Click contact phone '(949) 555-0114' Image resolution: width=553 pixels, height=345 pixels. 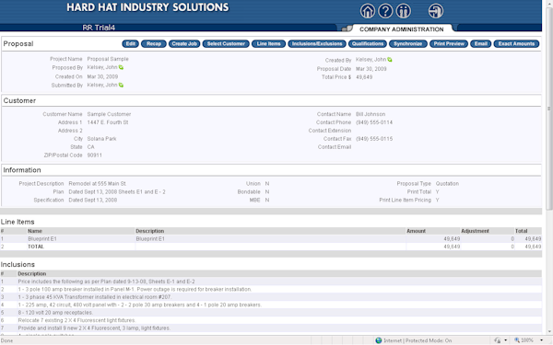[x=374, y=122]
